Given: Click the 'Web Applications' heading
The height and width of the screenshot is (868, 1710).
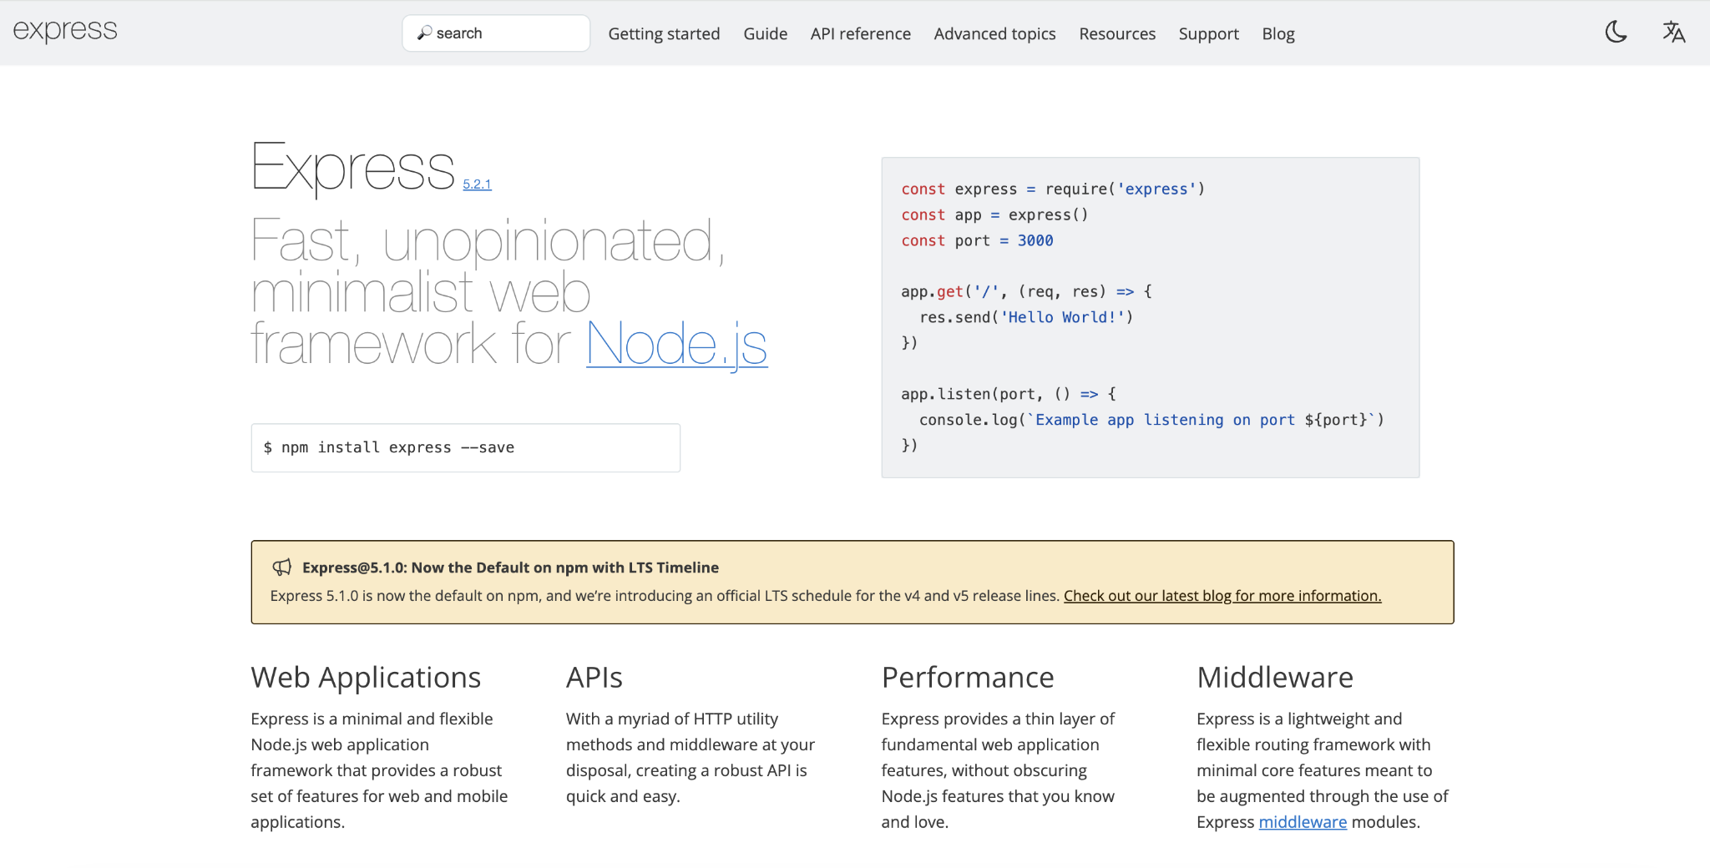Looking at the screenshot, I should click(x=366, y=678).
